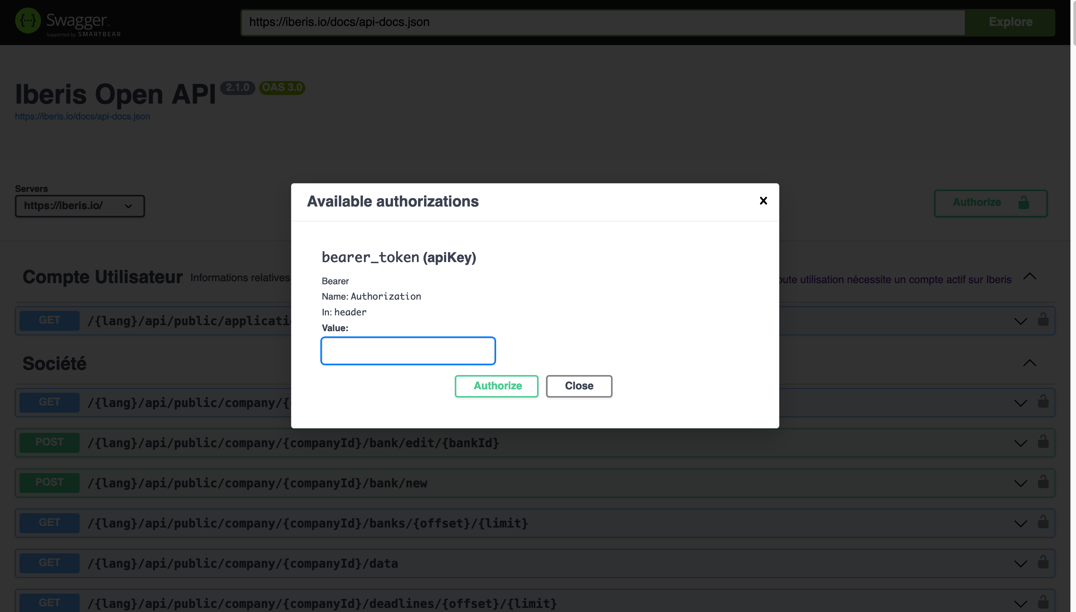Viewport: 1076px width, 612px height.
Task: Click the deadlines/{offset}/{limit} path text
Action: pyautogui.click(x=322, y=604)
